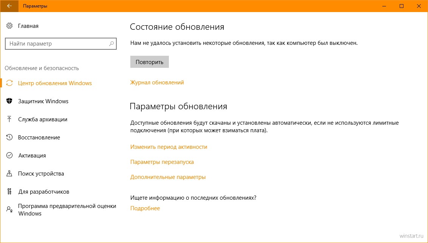Click the update failure status message
The width and height of the screenshot is (428, 243).
coord(244,43)
